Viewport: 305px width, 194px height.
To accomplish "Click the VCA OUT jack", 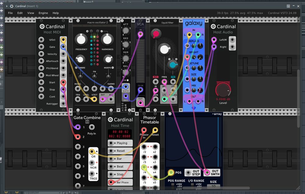I will coord(140,103).
